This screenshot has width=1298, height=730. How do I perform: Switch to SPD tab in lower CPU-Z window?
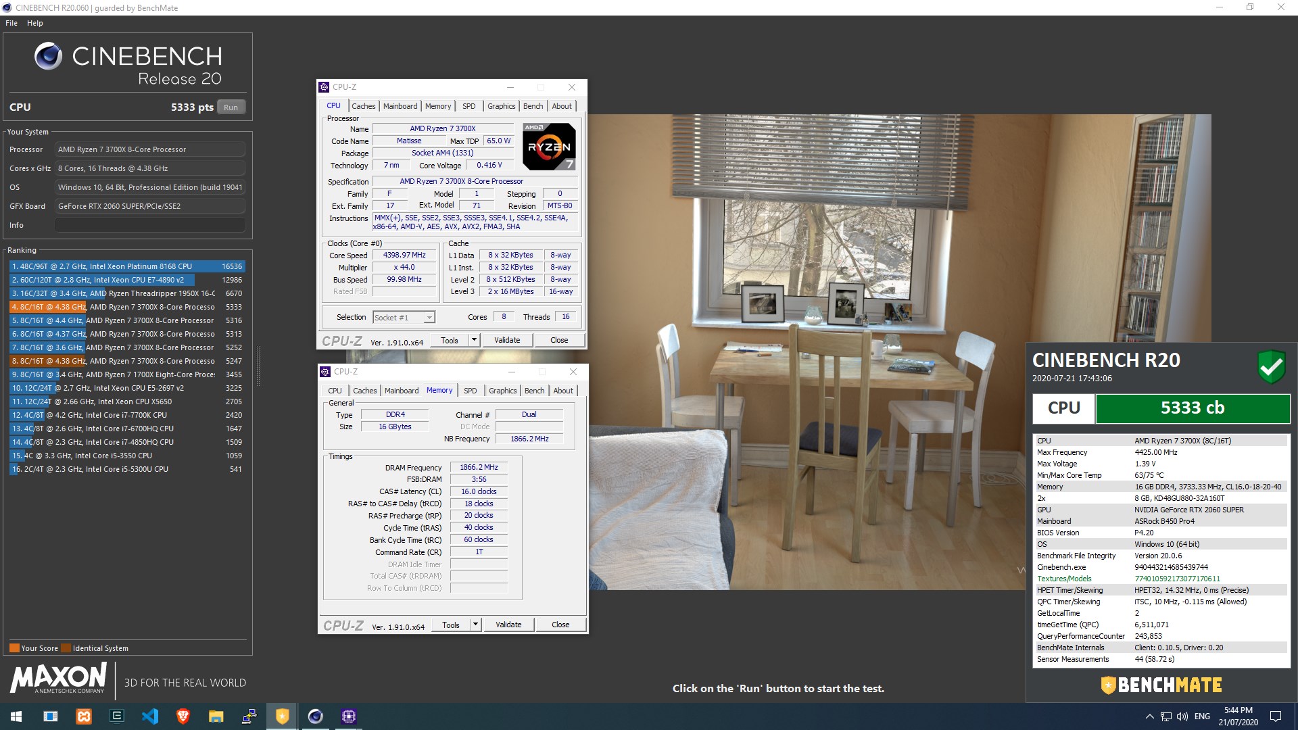(x=471, y=391)
